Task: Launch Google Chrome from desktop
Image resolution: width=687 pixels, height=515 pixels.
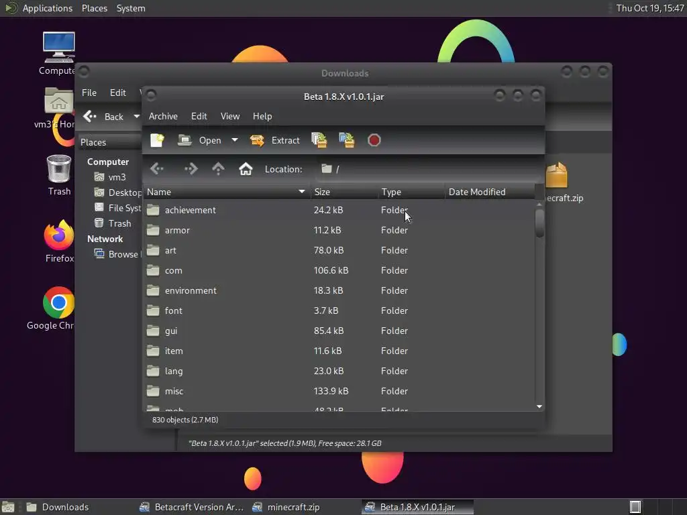Action: [52, 308]
